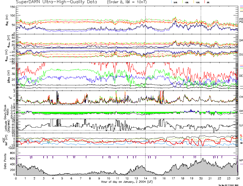This screenshot has width=243, height=186.
Task: Click the black '|B|' IMF legend label
Action: click(241, 143)
